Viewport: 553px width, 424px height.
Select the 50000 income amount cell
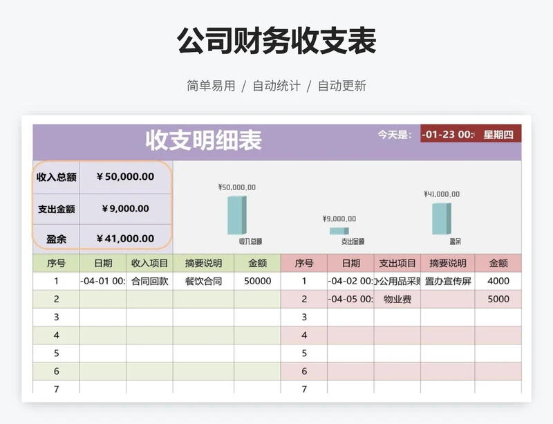pos(257,281)
